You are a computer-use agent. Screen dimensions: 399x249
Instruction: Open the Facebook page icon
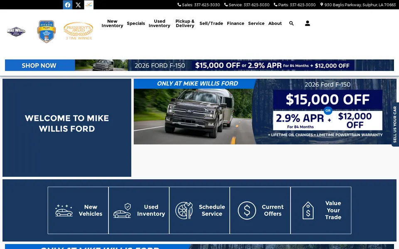pos(67,5)
